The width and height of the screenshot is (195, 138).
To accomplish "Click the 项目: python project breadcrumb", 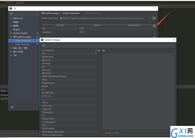I will 50,13.
